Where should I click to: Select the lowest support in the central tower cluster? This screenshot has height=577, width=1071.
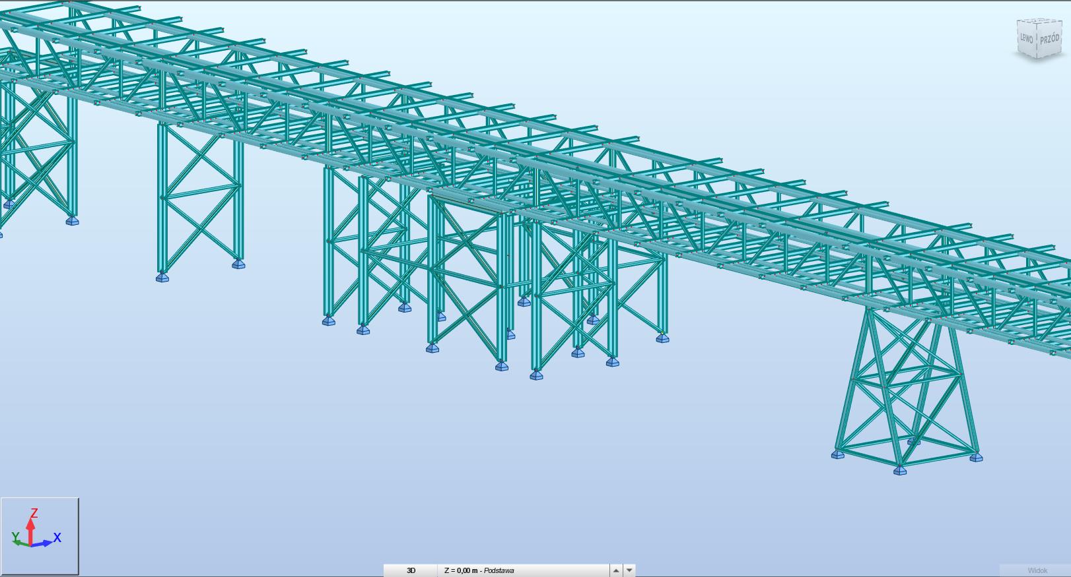coord(536,376)
